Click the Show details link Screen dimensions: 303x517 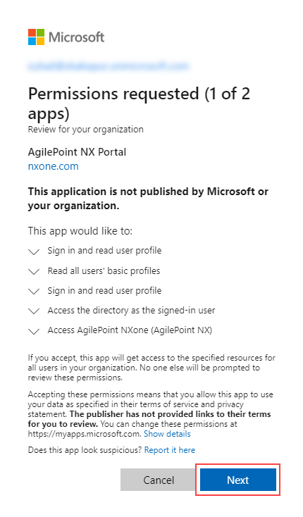(x=167, y=434)
